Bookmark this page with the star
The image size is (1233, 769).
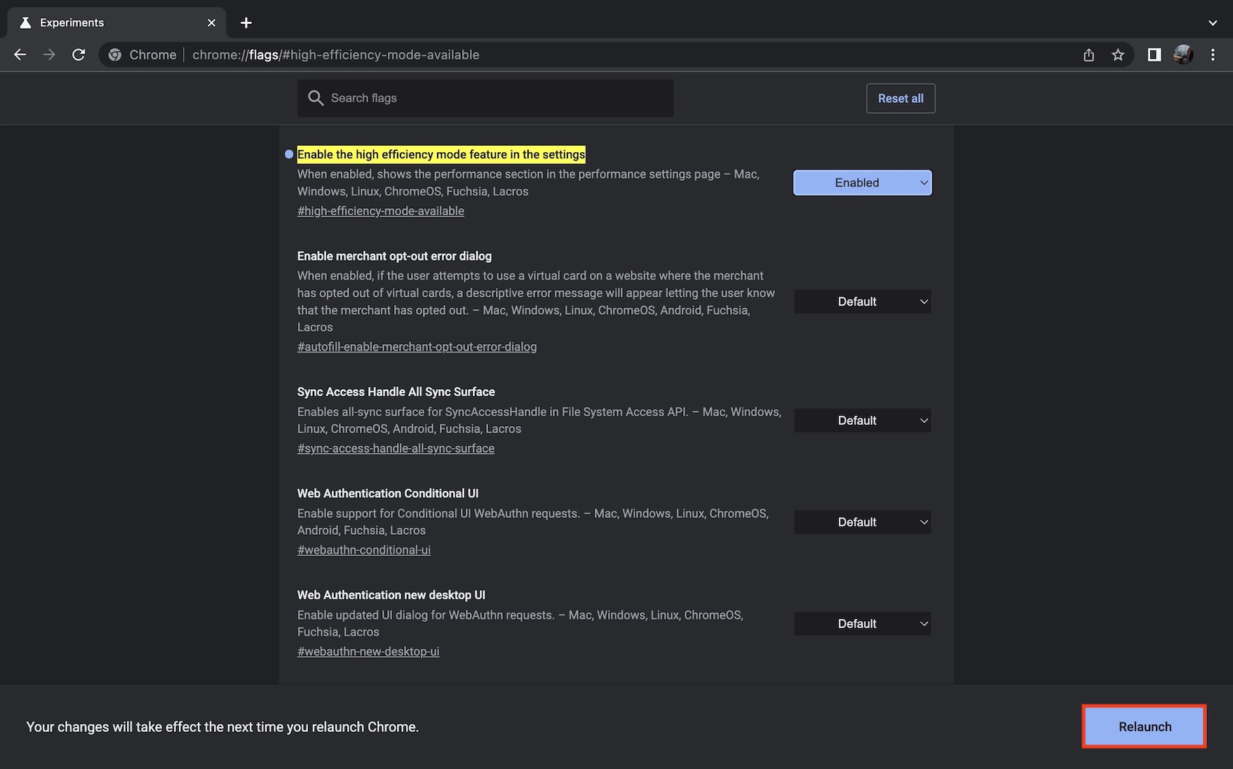tap(1118, 55)
